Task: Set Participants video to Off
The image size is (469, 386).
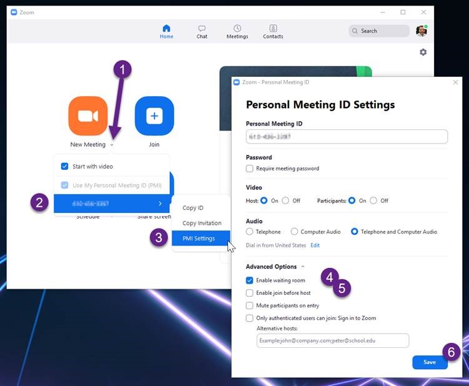Action: pos(373,200)
